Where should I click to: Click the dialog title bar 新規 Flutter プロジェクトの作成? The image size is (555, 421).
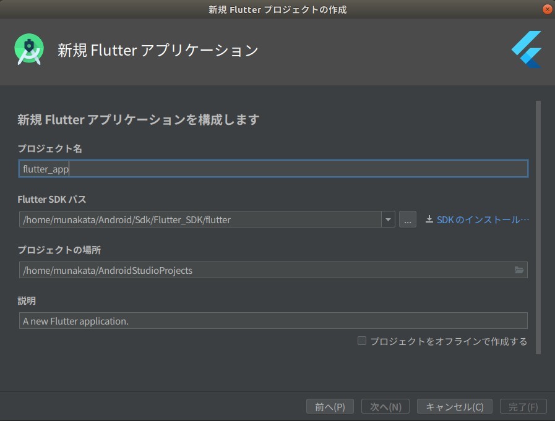coord(277,9)
